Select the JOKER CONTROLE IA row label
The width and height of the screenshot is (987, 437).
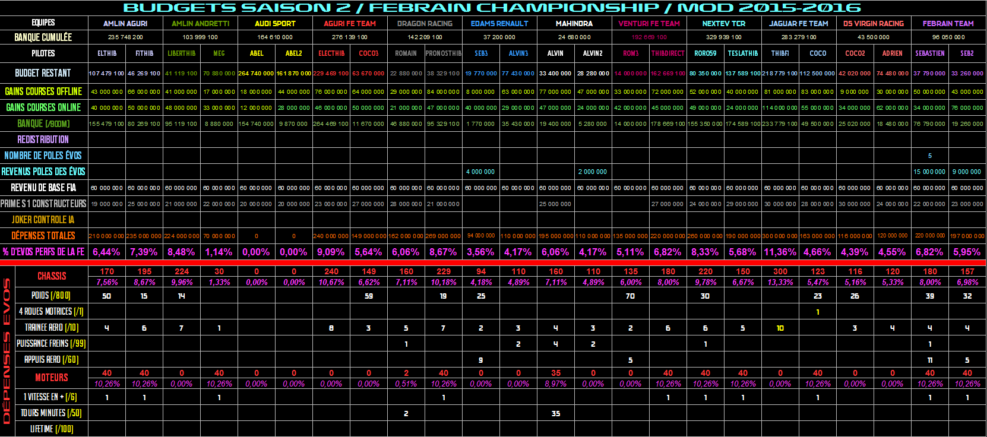pyautogui.click(x=43, y=220)
